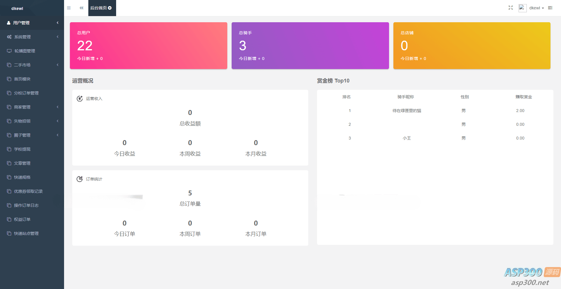This screenshot has height=289, width=561.
Task: Click the 圈子管理 sidebar icon
Action: tap(9, 135)
